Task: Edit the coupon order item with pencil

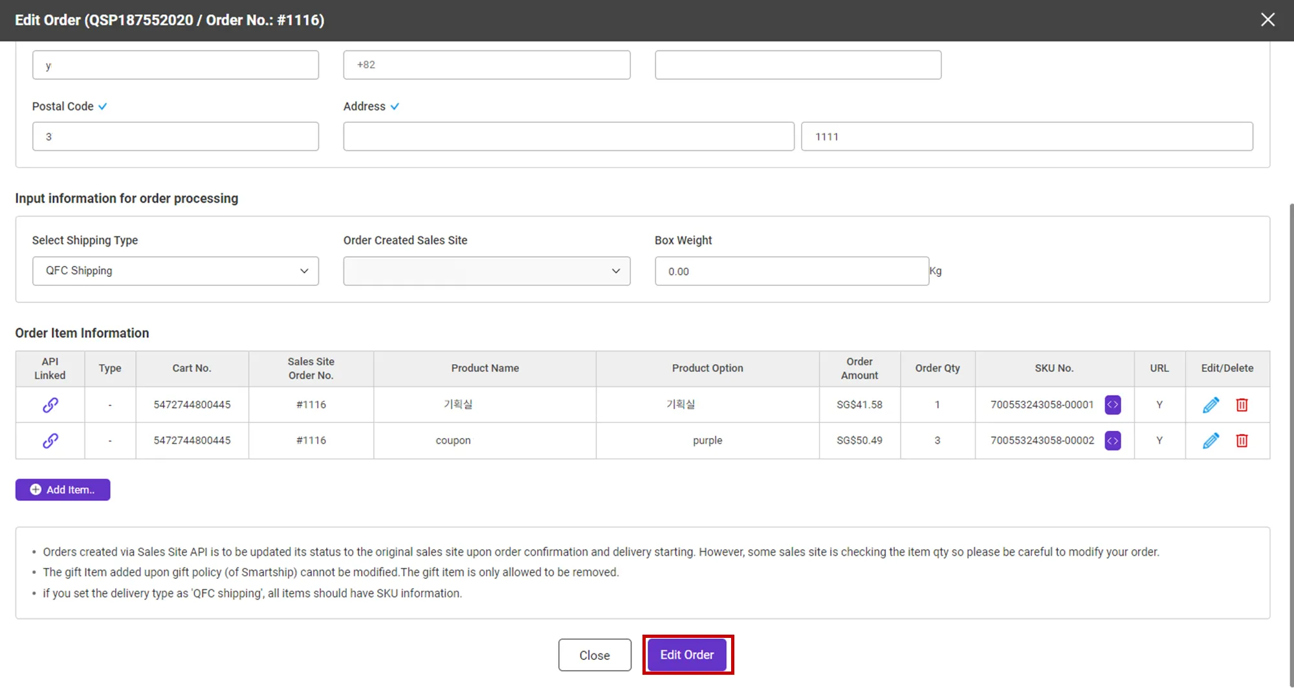Action: pyautogui.click(x=1211, y=441)
